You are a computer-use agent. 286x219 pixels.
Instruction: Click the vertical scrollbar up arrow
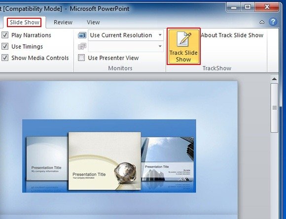pyautogui.click(x=274, y=79)
